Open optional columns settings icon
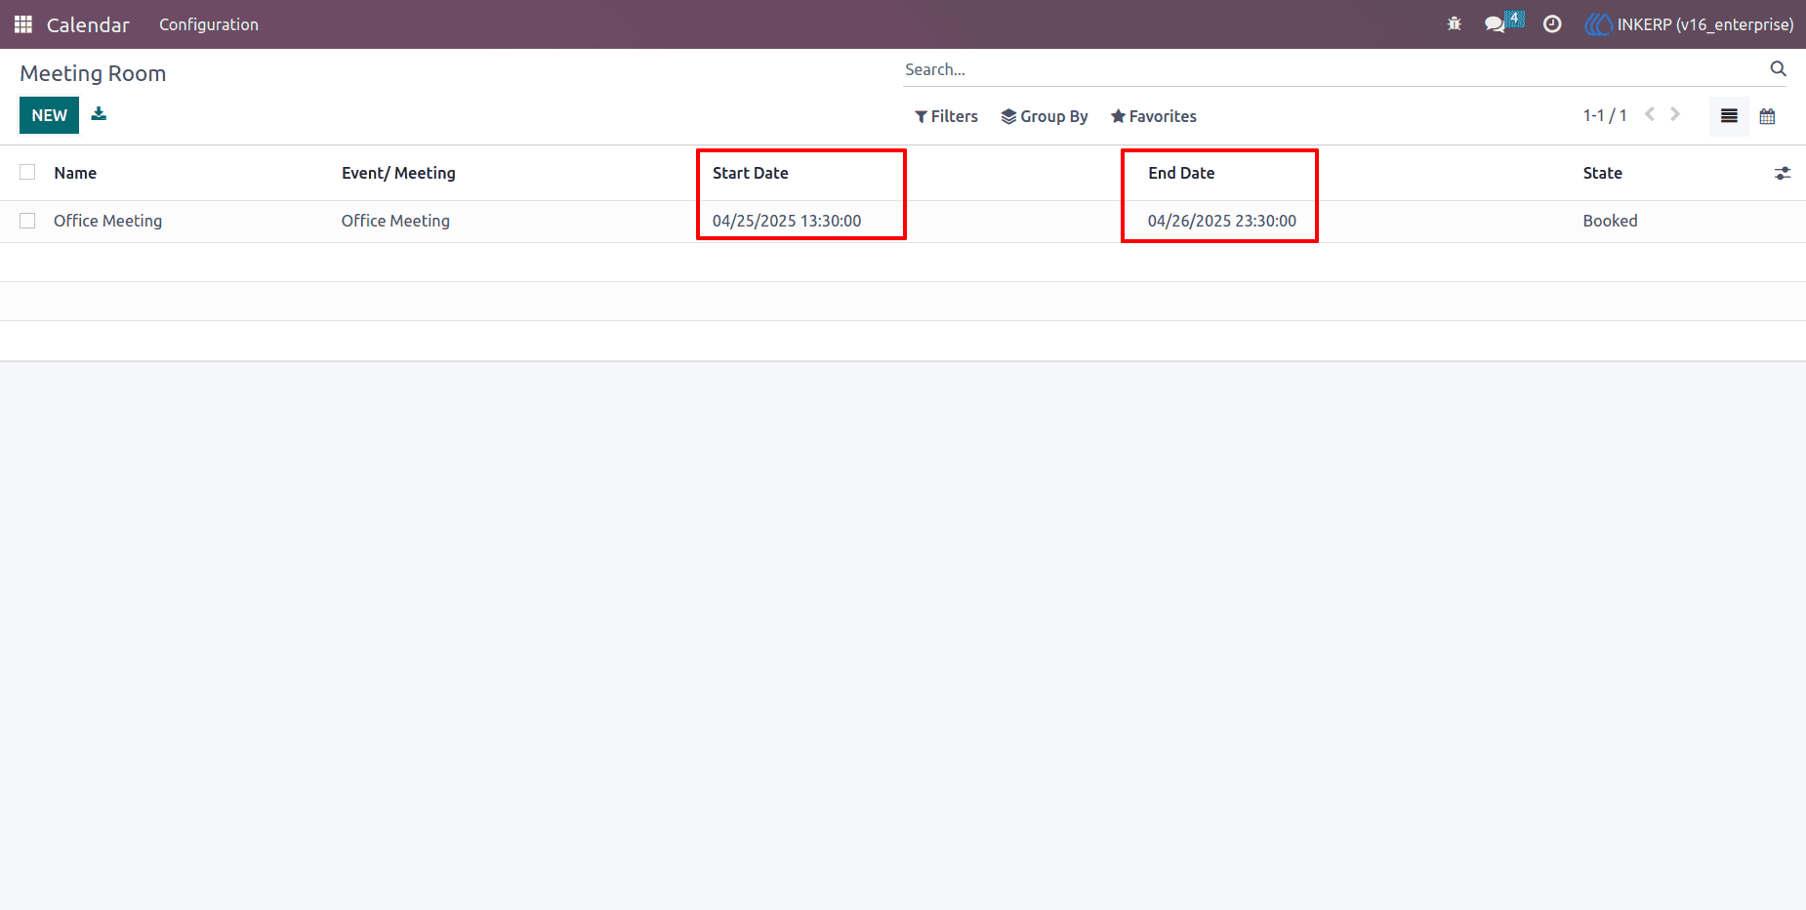1806x910 pixels. [x=1782, y=173]
